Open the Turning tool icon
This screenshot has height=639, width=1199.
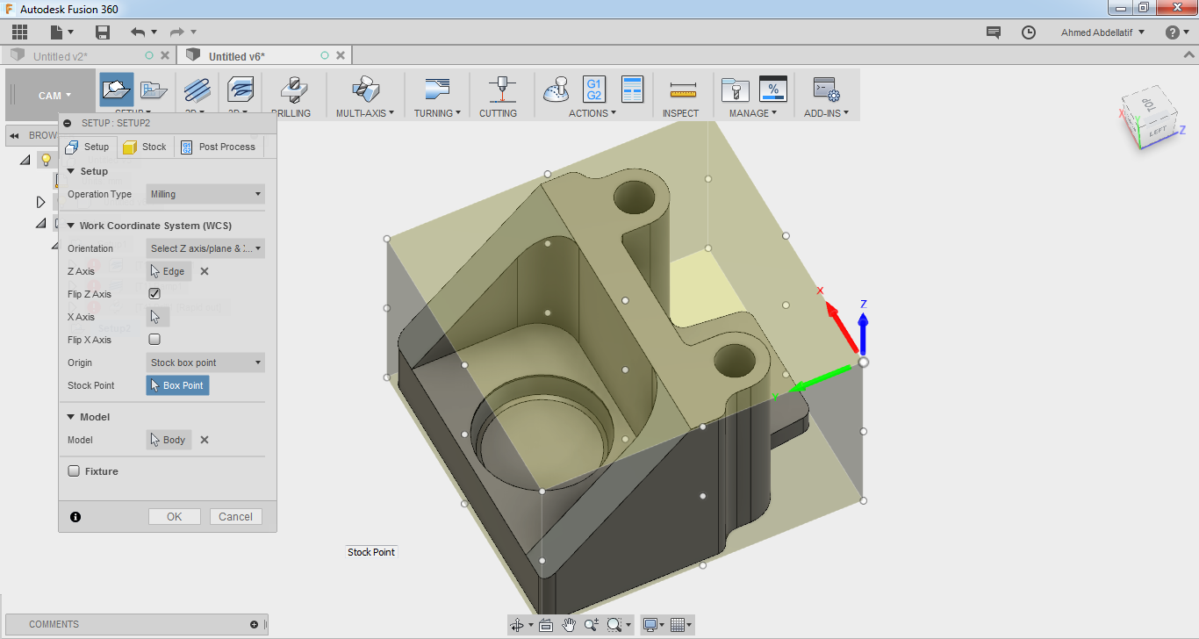click(436, 90)
